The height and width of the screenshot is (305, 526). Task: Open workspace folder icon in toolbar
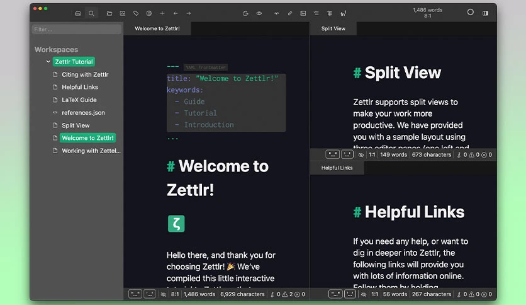(x=109, y=13)
